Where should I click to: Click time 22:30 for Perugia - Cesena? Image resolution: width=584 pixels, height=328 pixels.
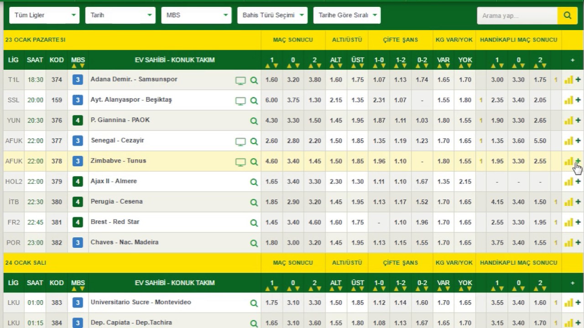coord(35,202)
